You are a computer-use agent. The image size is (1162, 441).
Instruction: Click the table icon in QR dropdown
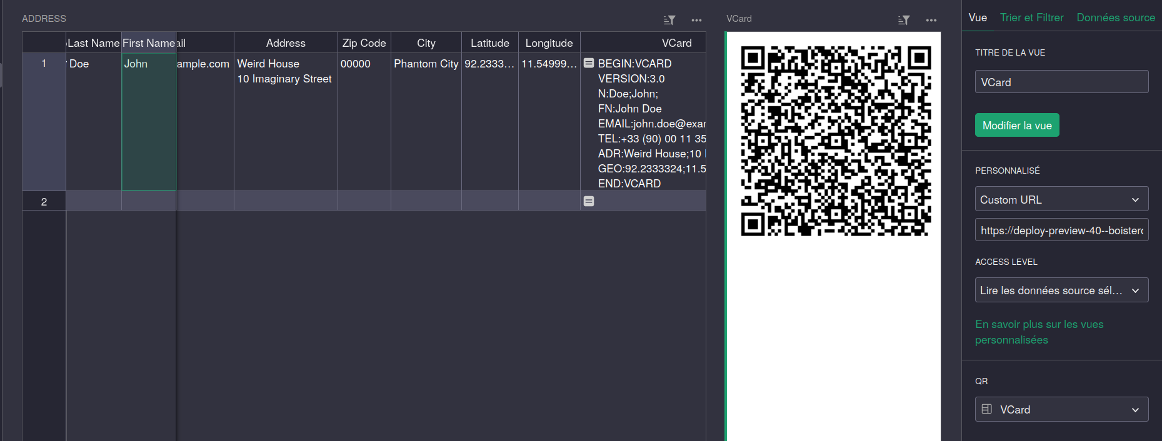pyautogui.click(x=987, y=409)
